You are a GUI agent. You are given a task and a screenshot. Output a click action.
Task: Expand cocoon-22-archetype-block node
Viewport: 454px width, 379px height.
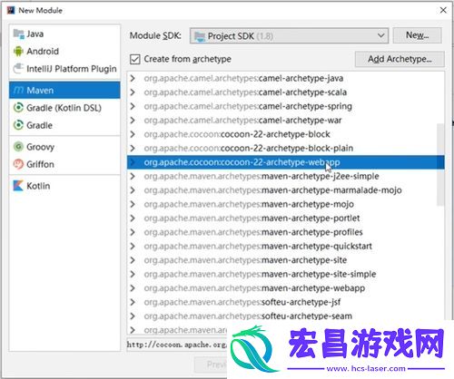[x=133, y=134]
